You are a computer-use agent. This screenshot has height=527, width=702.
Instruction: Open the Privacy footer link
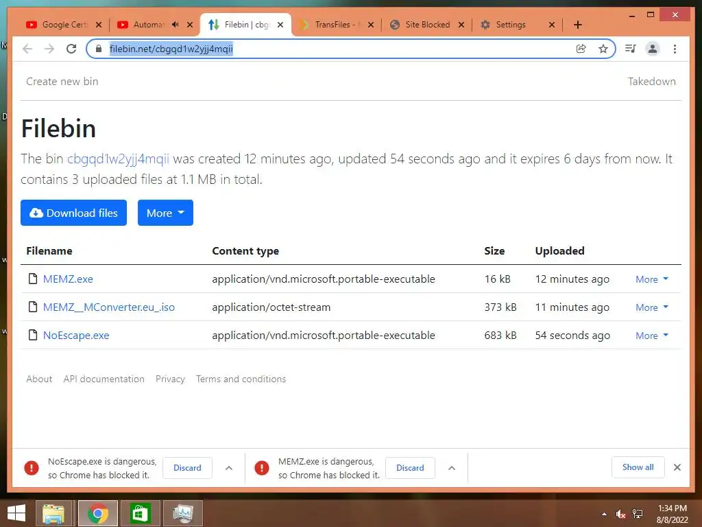tap(170, 379)
